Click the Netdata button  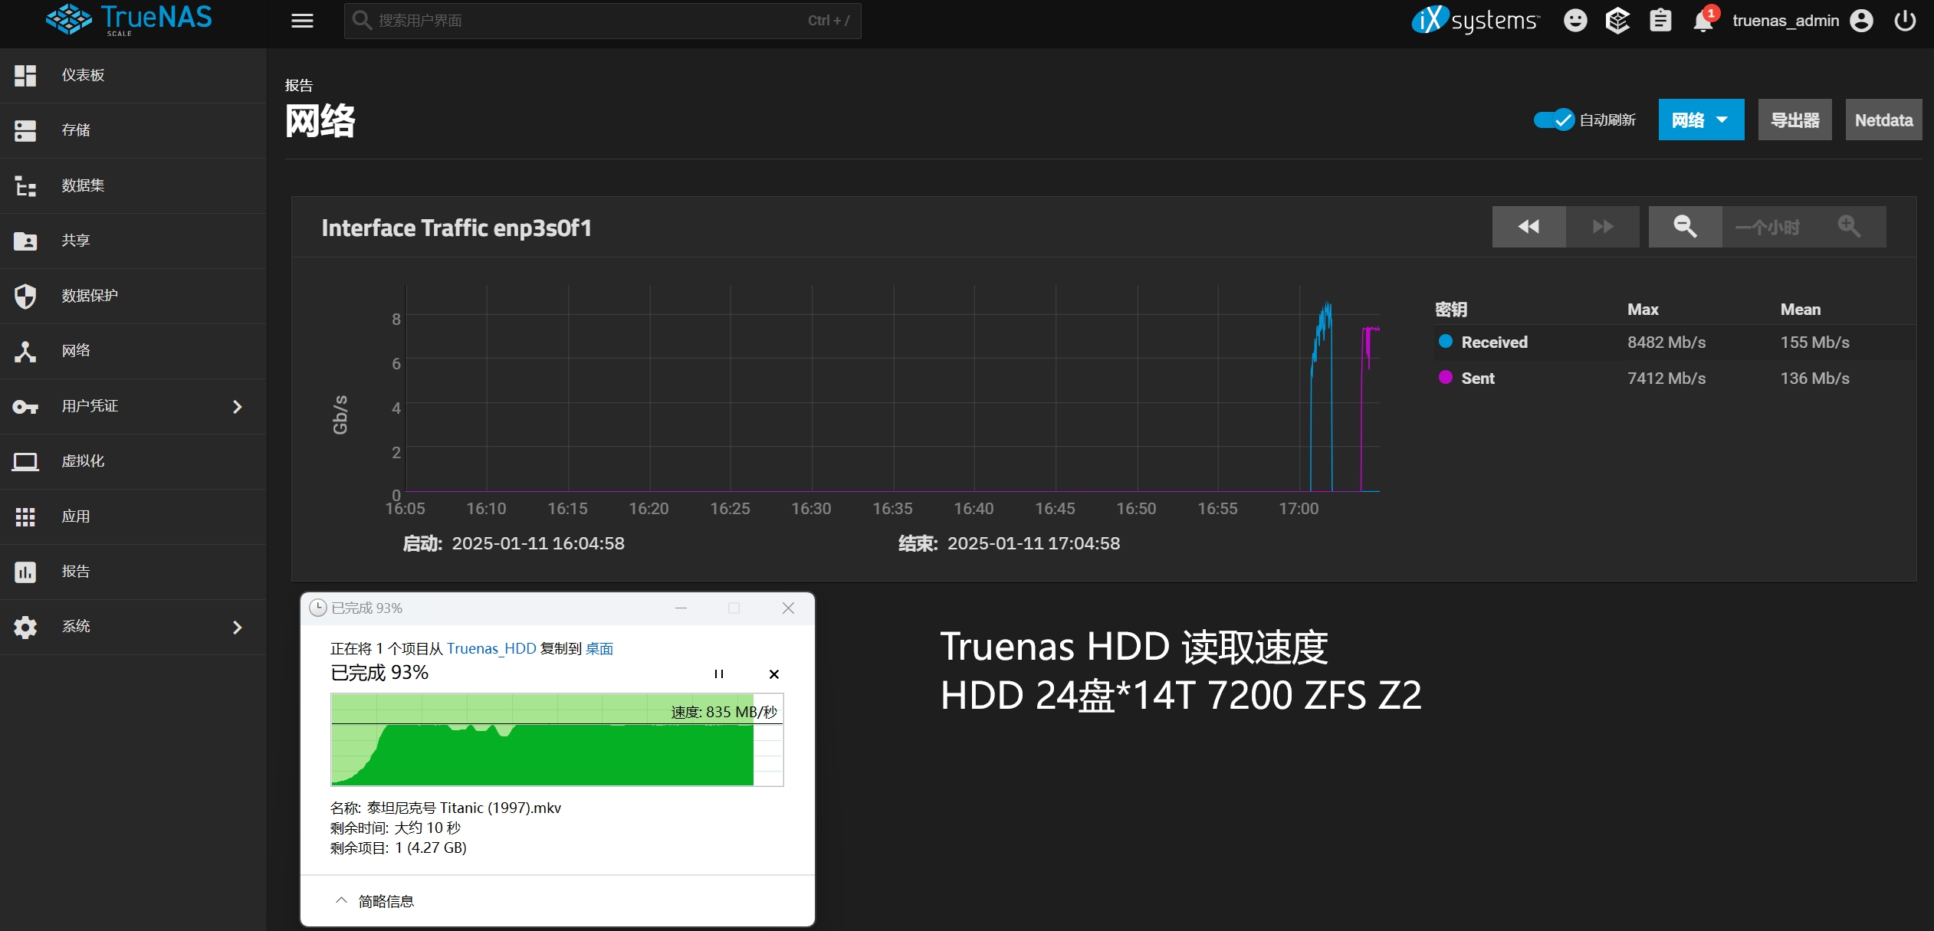point(1883,120)
